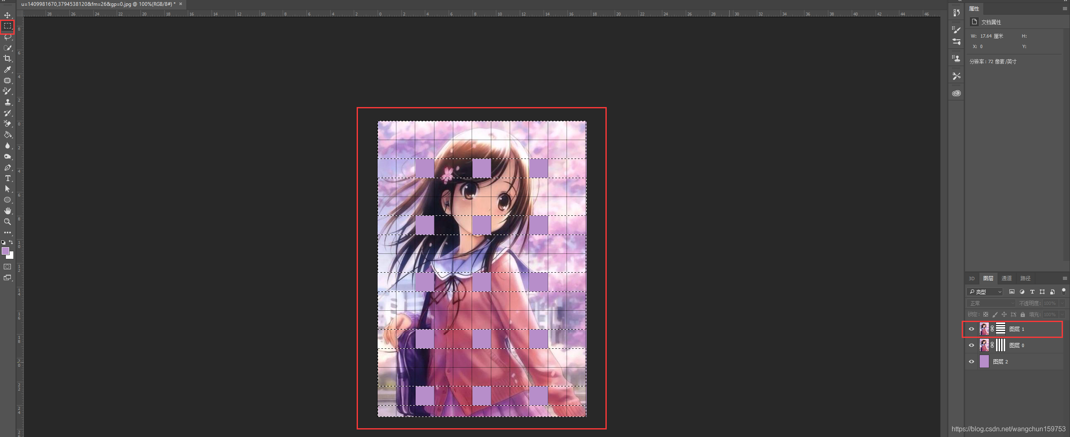Select the Hand tool
This screenshot has height=437, width=1070.
8,211
